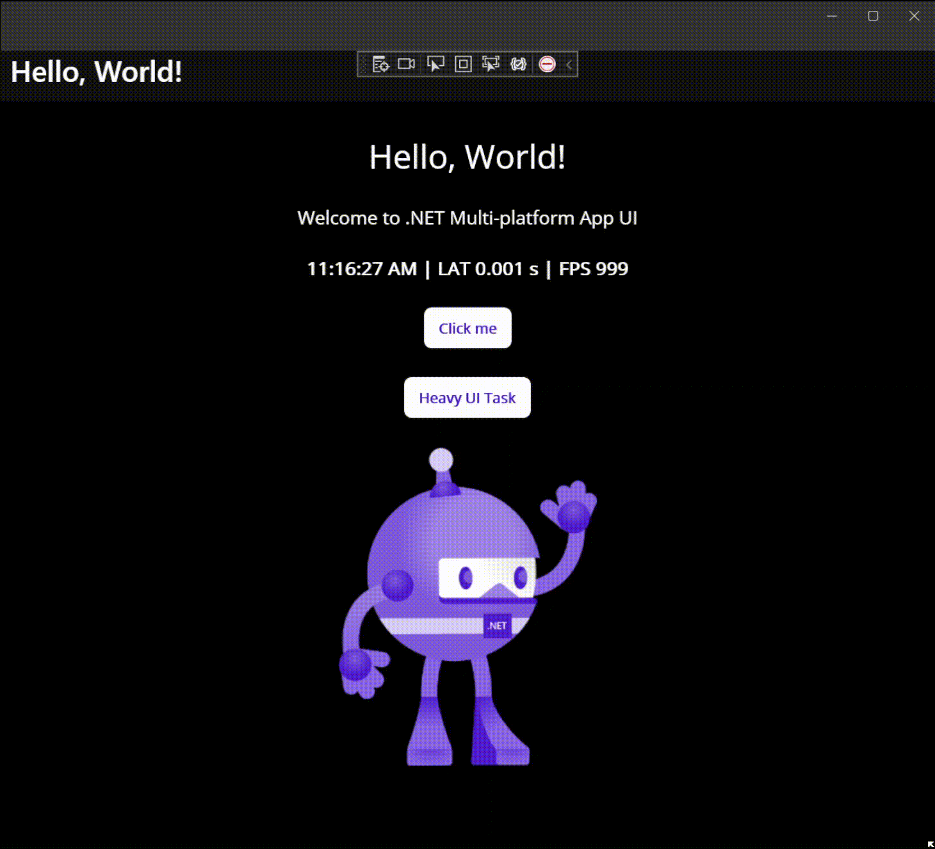Click the '11:16:27 AM | LAT 0.001 s | FPS 999' label

click(467, 269)
